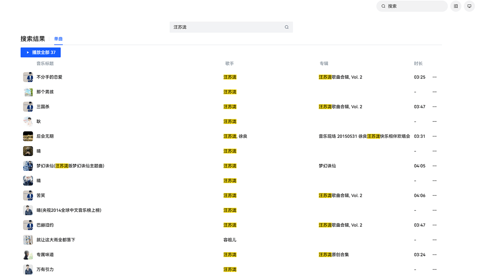The height and width of the screenshot is (275, 478).
Task: Open more options for 就让这大雨全都落下
Action: tap(434, 240)
